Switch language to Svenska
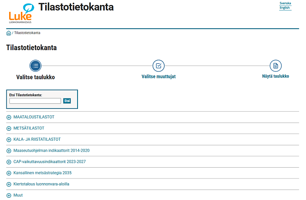Viewport: 306px width, 200px height. (x=285, y=3)
